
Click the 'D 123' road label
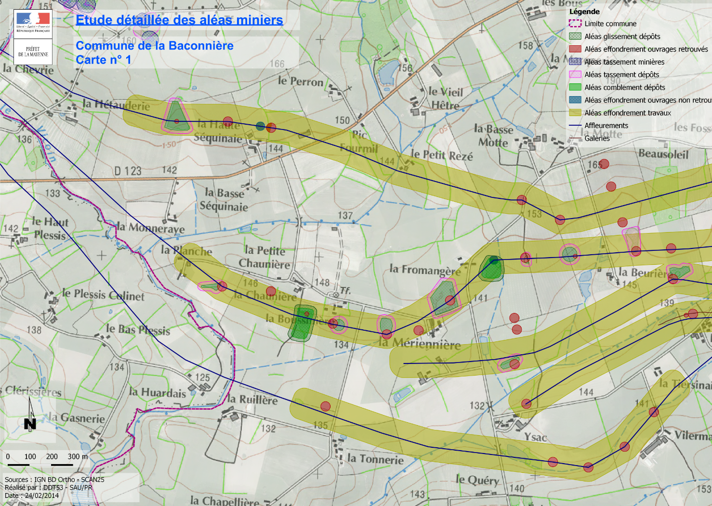tap(128, 171)
